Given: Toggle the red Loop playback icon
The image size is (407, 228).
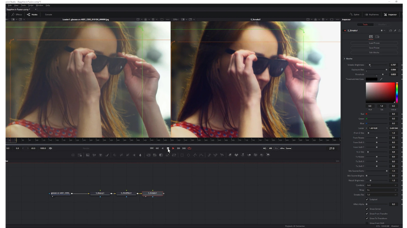Looking at the screenshot, I should click(189, 148).
